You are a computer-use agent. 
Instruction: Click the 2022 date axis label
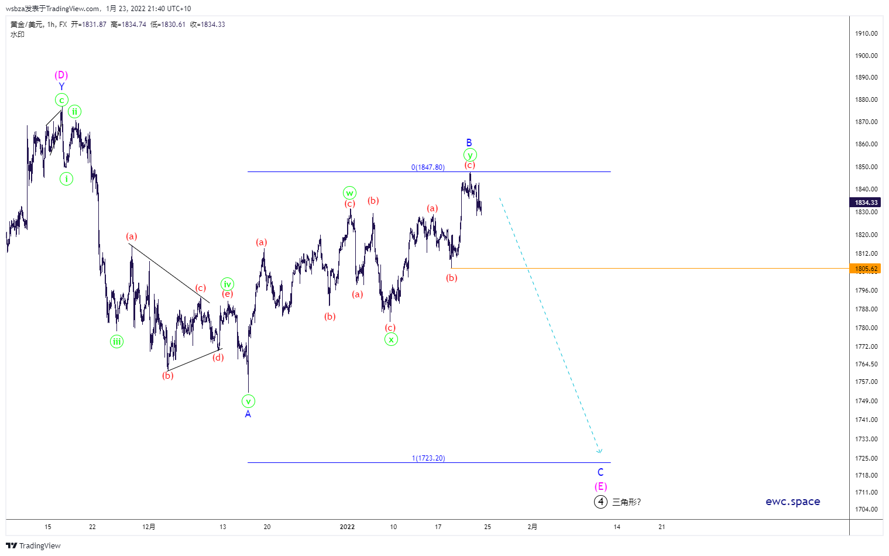click(x=347, y=527)
